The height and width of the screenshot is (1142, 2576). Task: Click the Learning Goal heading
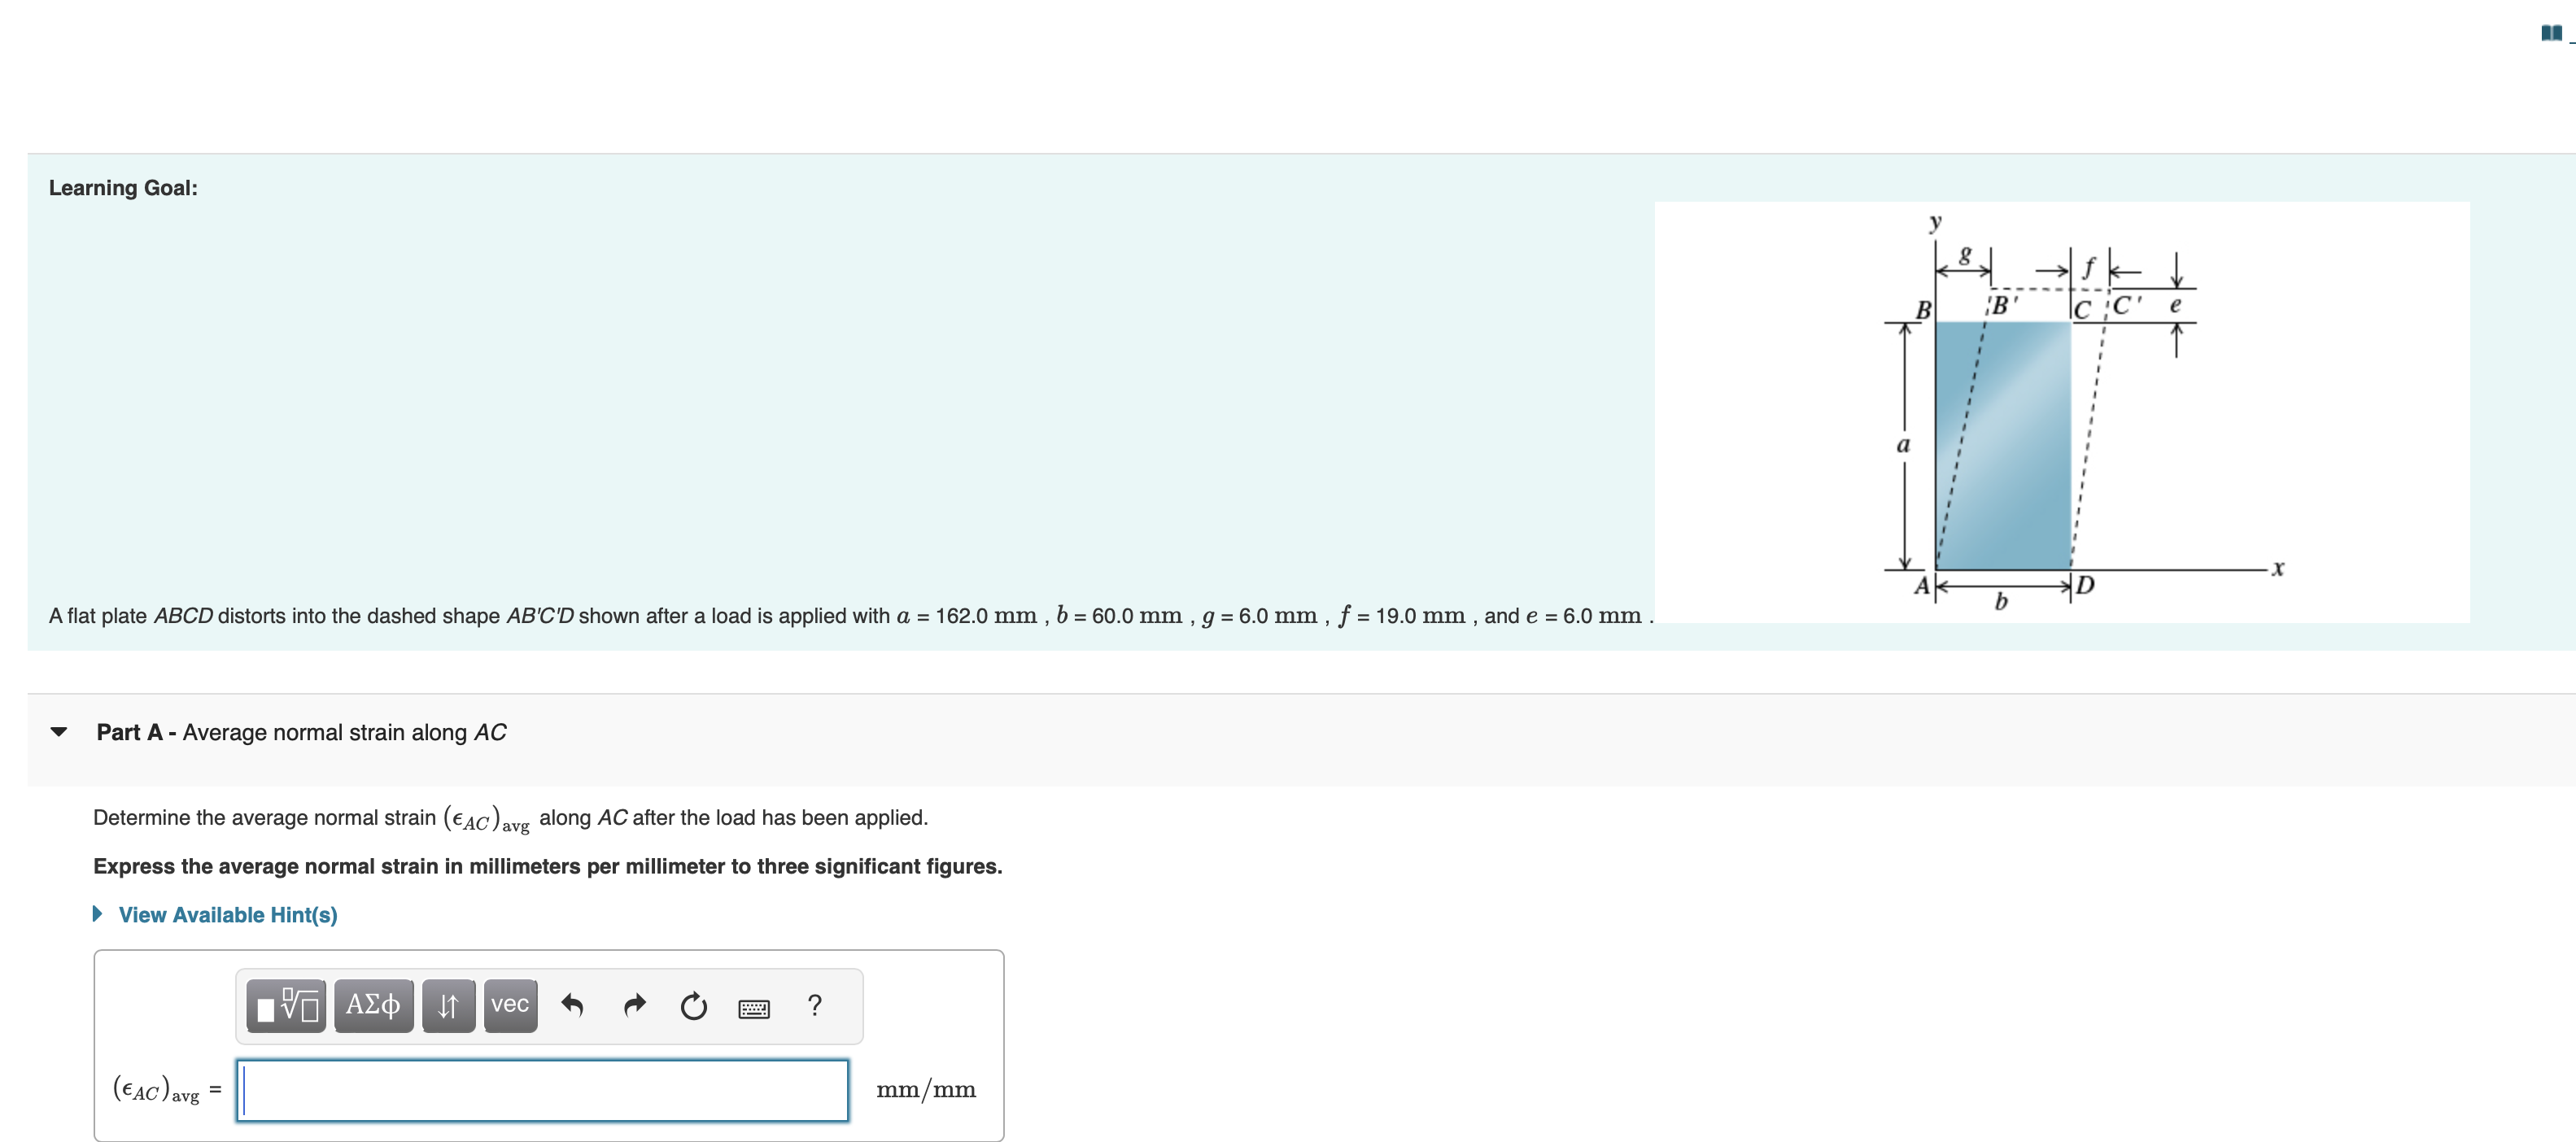(x=123, y=188)
